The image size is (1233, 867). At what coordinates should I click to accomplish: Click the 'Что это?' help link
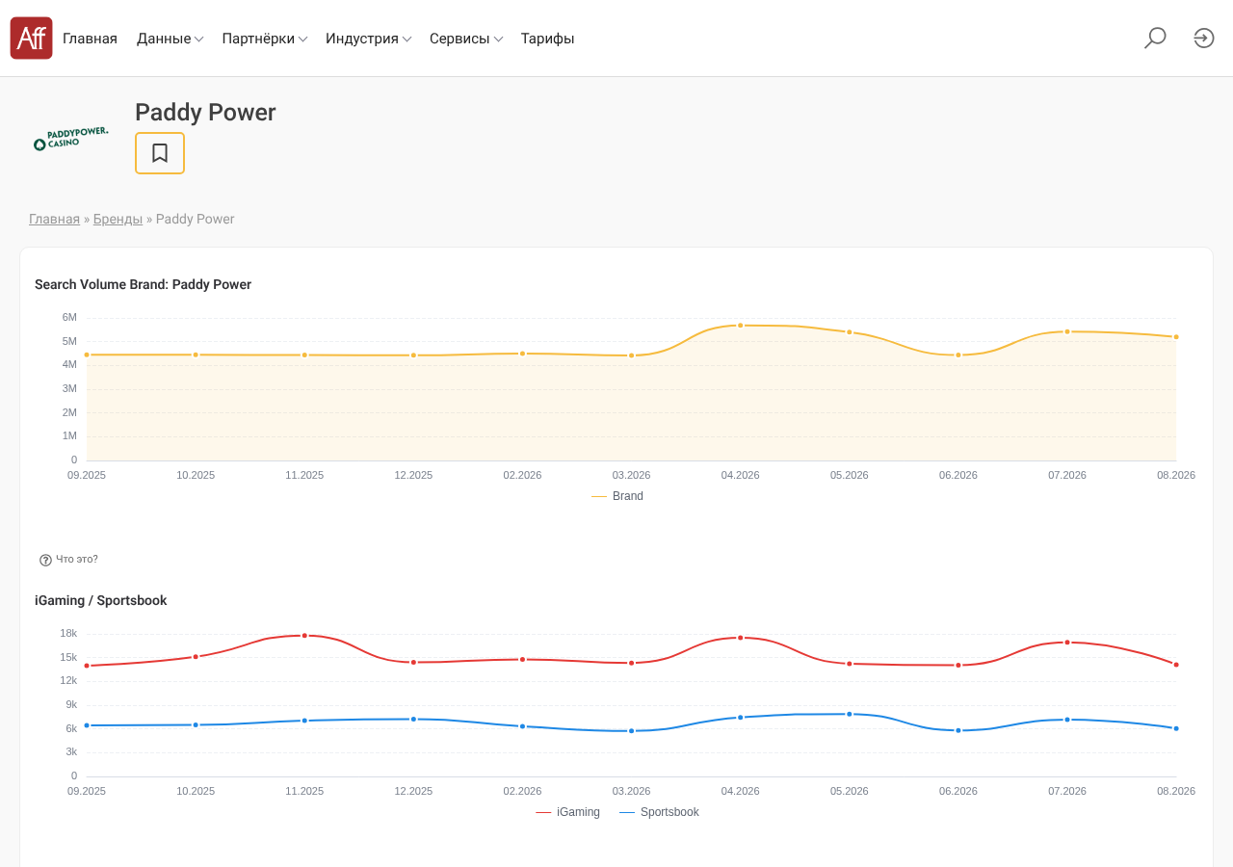pos(77,560)
